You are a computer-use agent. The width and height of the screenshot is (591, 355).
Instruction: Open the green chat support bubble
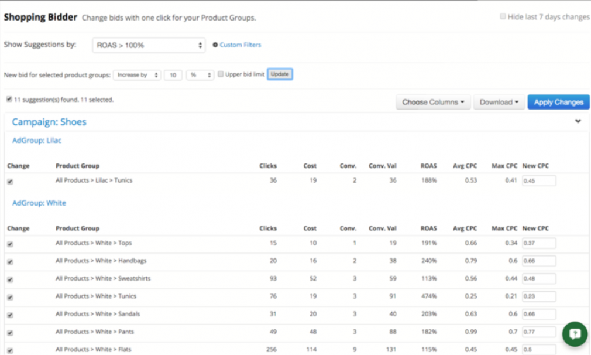point(574,334)
